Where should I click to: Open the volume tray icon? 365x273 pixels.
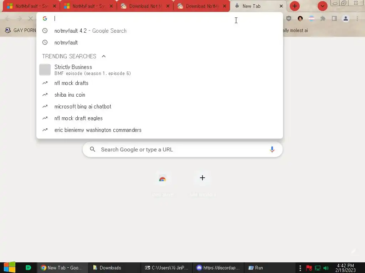pyautogui.click(x=326, y=268)
